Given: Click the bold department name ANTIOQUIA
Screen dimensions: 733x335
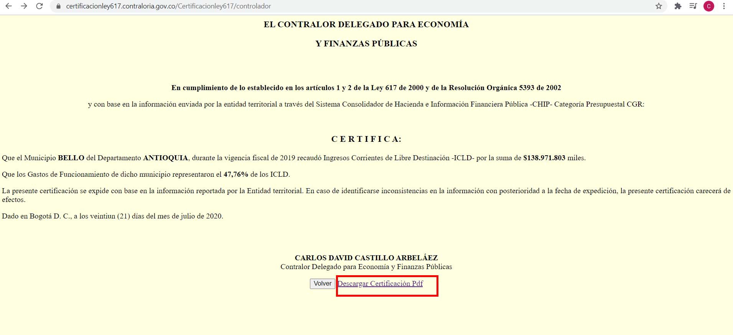Looking at the screenshot, I should pos(165,158).
